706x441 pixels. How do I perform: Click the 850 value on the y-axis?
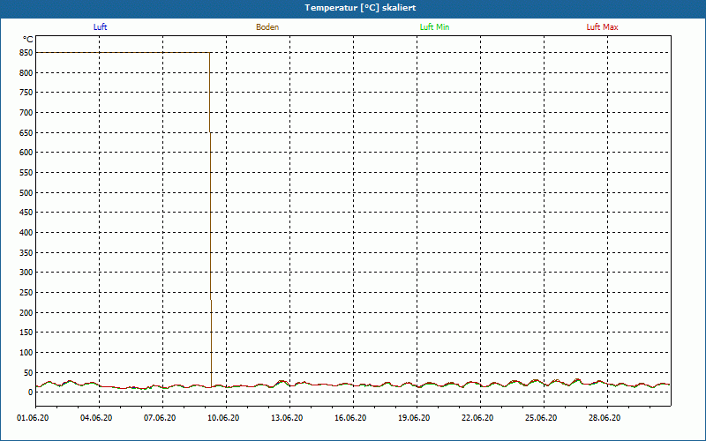click(26, 53)
